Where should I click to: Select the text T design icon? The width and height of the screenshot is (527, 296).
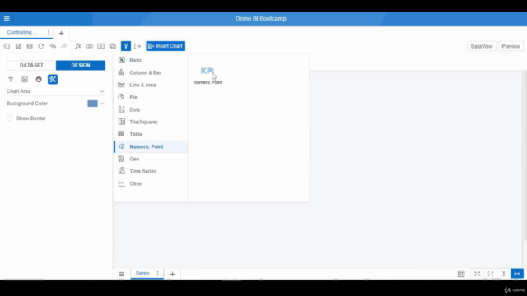(x=11, y=80)
